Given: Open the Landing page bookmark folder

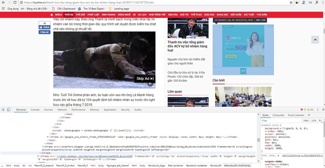Looking at the screenshot, I should (x=119, y=9).
